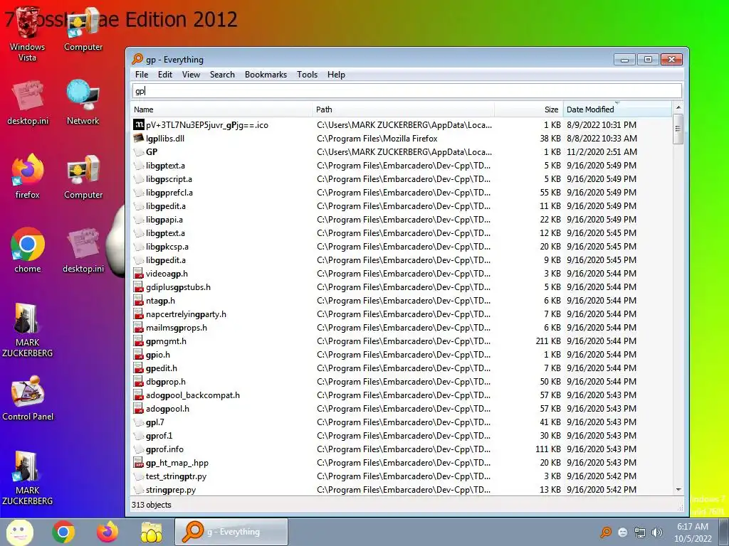
Task: Open the volume speaker tray icon
Action: point(657,532)
